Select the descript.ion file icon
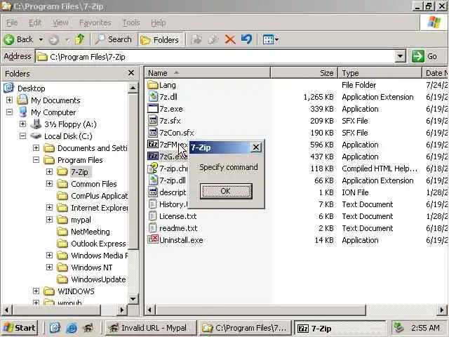 point(153,192)
